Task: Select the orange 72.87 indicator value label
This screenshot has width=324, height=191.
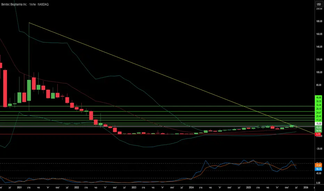Action: click(318, 165)
